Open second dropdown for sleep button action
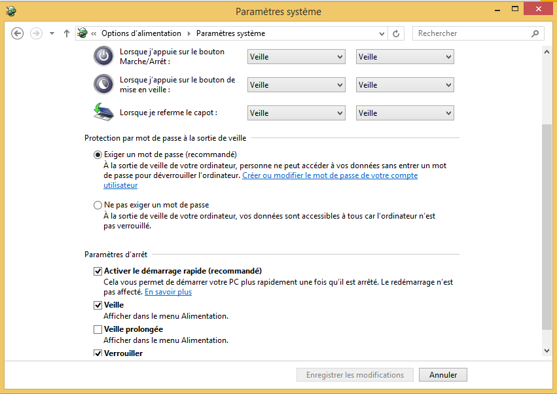The width and height of the screenshot is (557, 394). point(405,85)
